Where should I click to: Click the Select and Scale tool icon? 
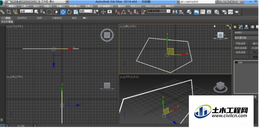[x=76, y=12]
